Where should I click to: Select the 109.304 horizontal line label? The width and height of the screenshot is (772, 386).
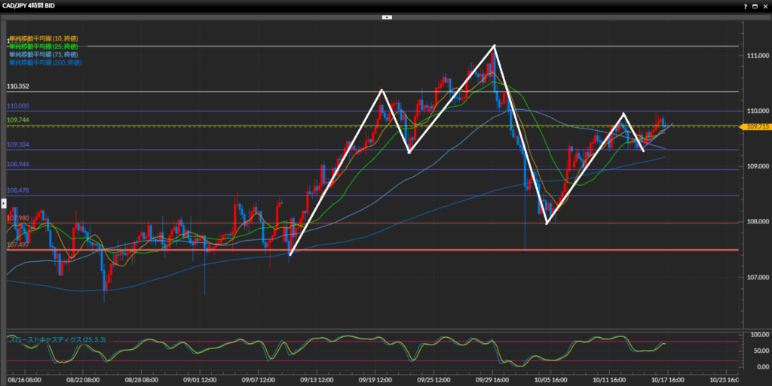(x=17, y=144)
